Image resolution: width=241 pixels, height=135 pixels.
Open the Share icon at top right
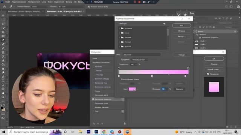coord(238,7)
